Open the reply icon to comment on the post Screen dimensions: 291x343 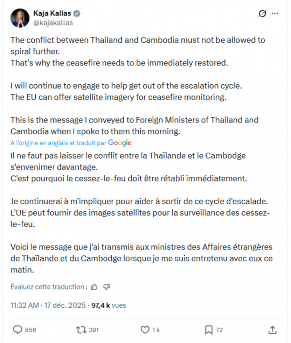(x=17, y=329)
